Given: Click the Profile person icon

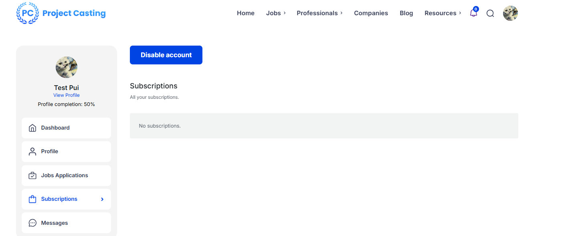Looking at the screenshot, I should (x=32, y=152).
